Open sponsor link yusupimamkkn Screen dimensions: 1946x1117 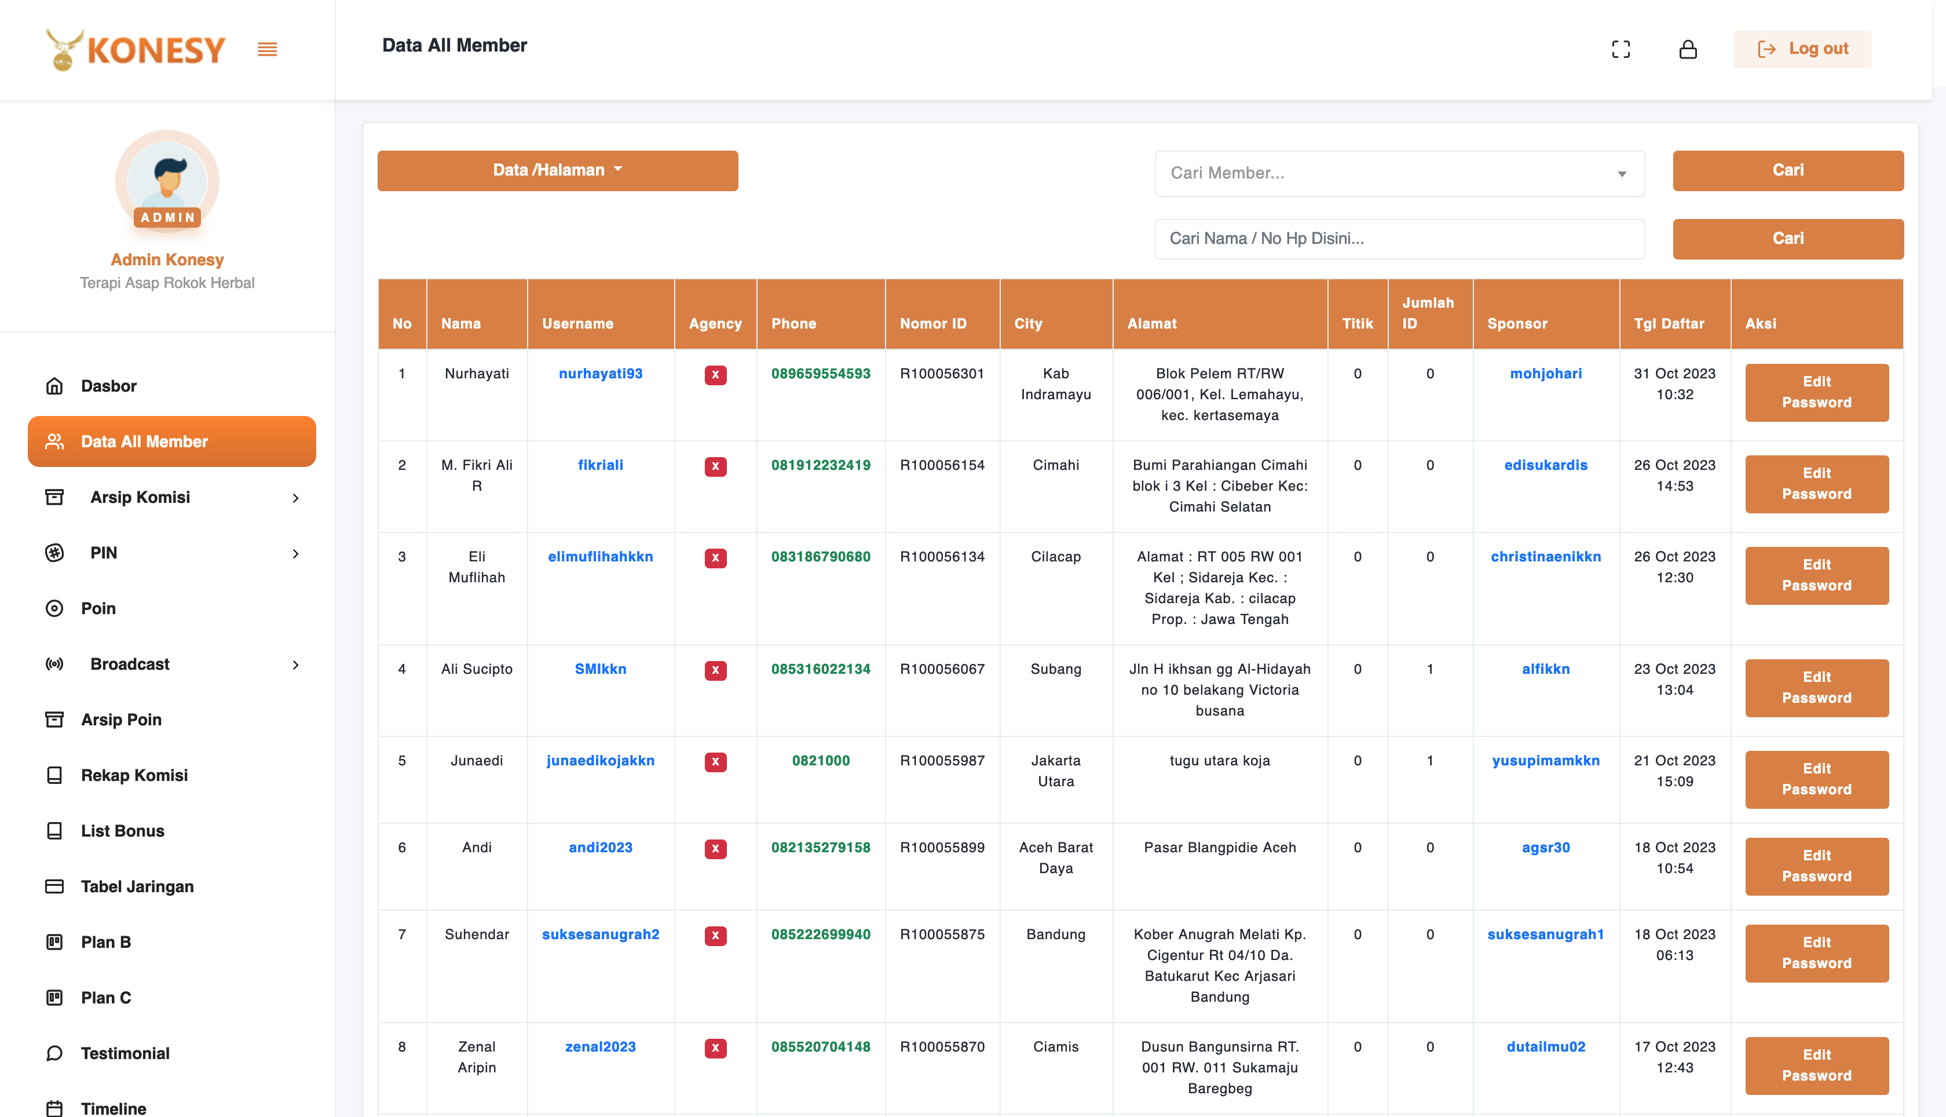coord(1546,761)
